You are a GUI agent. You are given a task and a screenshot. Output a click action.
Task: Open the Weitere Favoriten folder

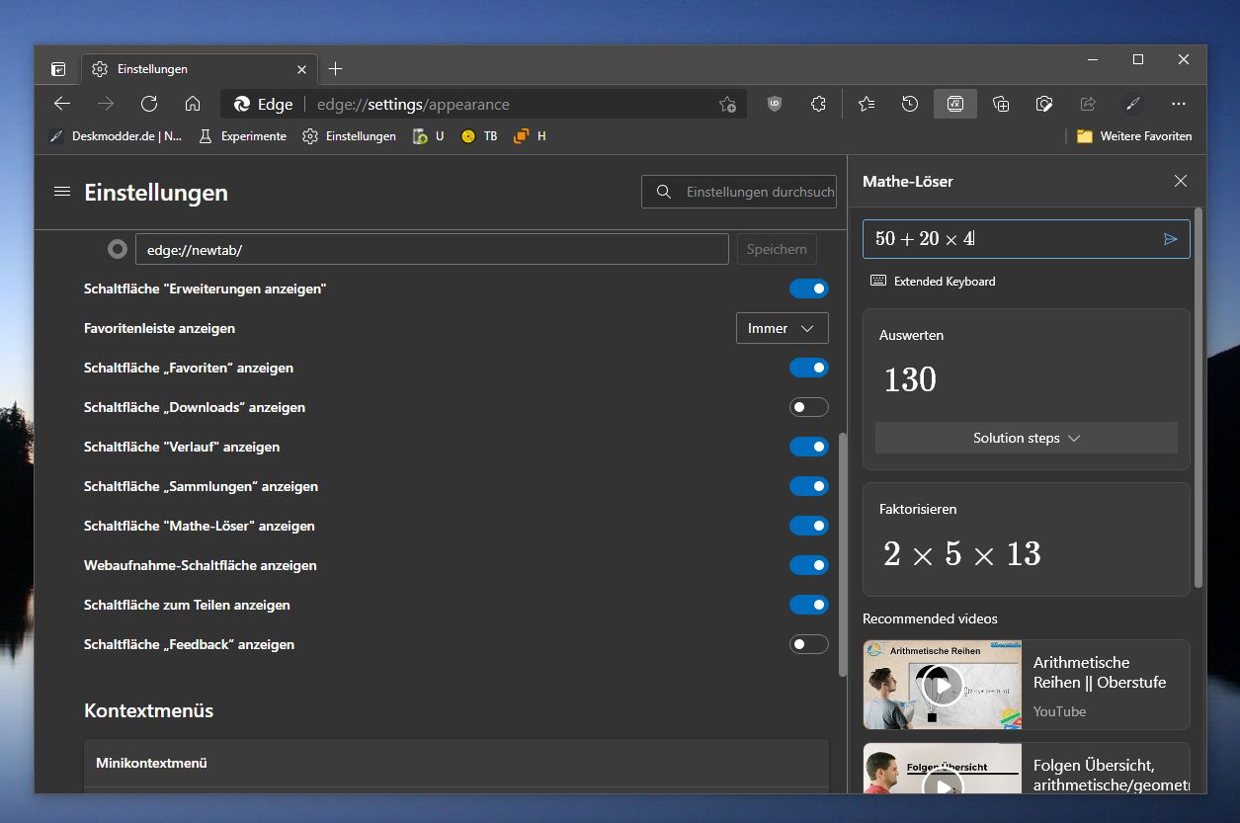pos(1134,136)
